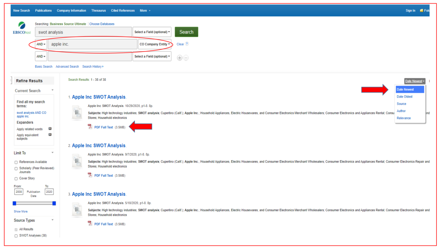Open PDF Full Text for 5/18/2020 result

pos(103,224)
